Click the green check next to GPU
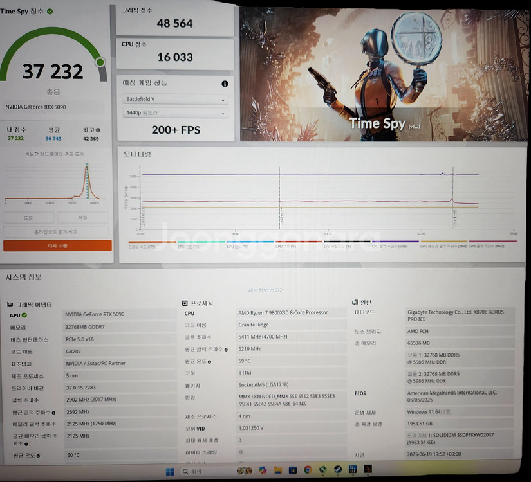 [24, 316]
